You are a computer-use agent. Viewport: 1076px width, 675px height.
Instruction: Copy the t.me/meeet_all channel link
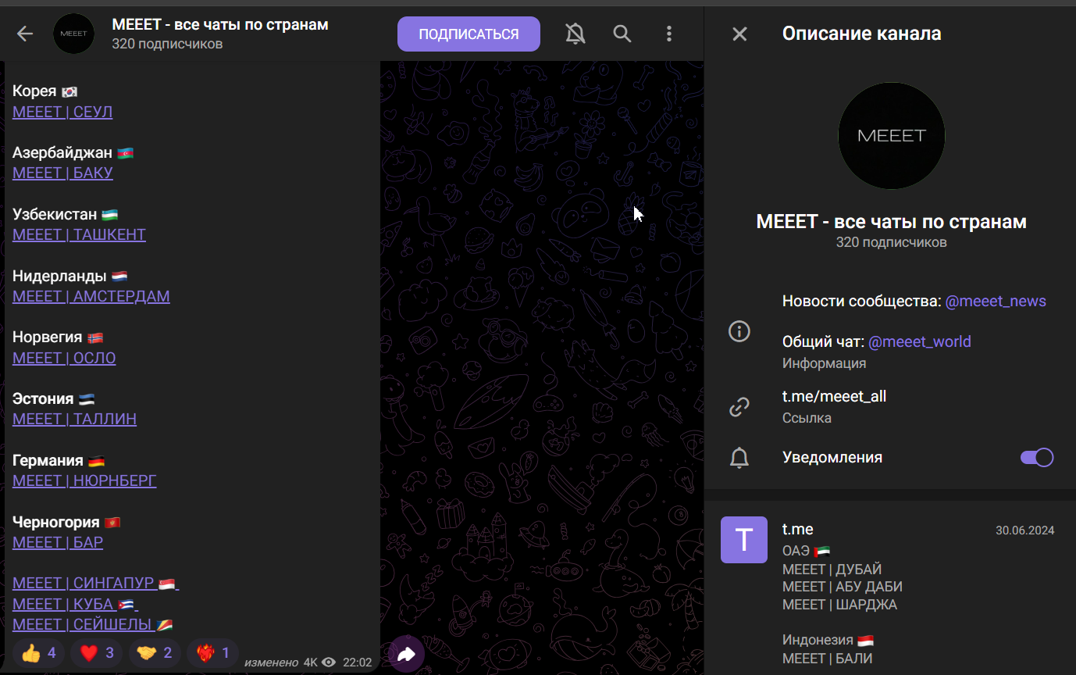(x=834, y=396)
